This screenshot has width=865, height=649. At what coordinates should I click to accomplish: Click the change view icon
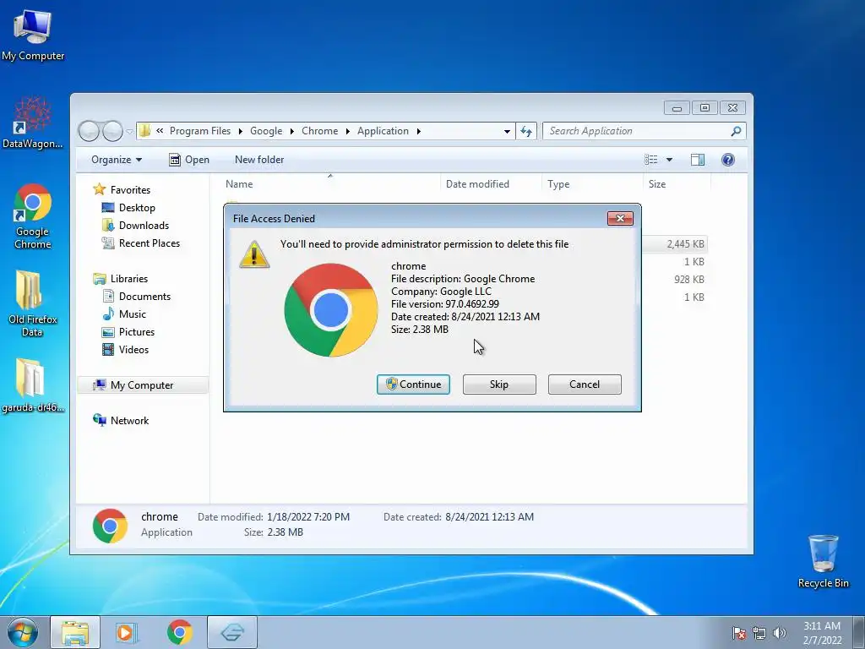[651, 160]
